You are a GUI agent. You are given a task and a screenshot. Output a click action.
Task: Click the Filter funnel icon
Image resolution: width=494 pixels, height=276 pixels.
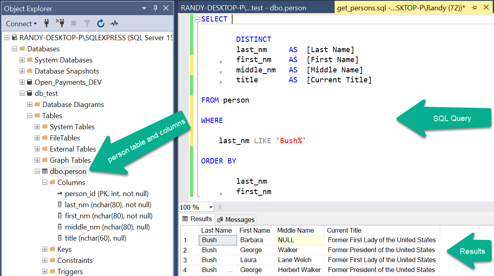(87, 23)
